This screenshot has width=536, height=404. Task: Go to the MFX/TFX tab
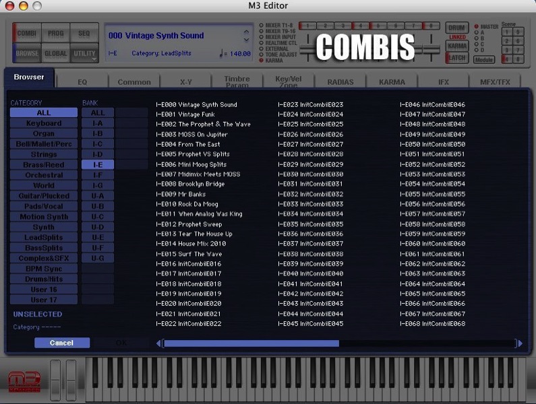click(495, 82)
